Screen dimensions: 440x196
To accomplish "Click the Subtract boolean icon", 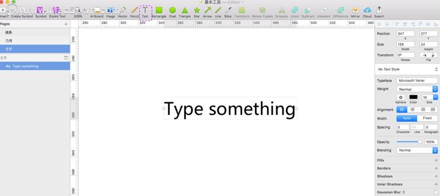I will coord(308,12).
